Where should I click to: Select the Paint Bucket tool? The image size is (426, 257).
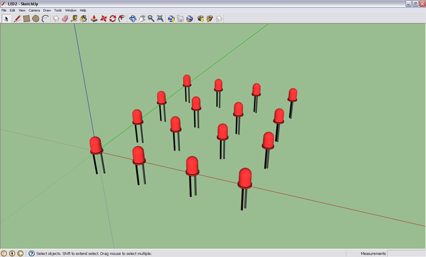tap(84, 19)
